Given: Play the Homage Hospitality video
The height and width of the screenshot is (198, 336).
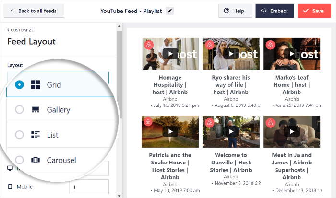Looking at the screenshot, I should click(x=170, y=54).
